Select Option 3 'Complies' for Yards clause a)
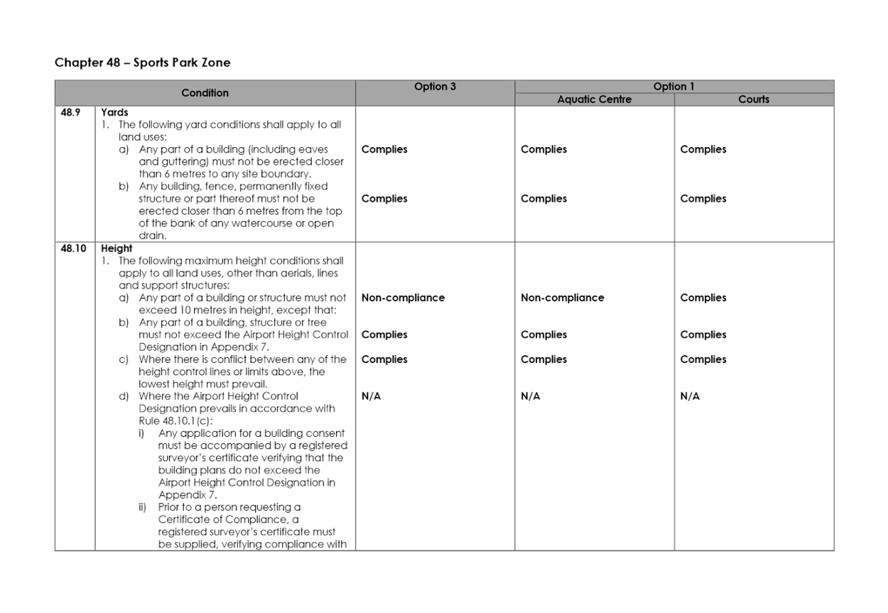 click(x=384, y=149)
